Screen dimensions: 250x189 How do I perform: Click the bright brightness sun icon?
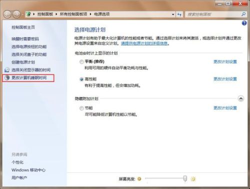point(193,179)
